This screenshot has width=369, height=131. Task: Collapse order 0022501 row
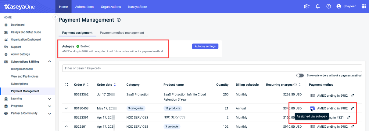(66, 126)
